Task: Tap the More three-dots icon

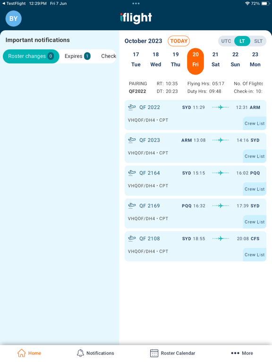Action: (x=235, y=353)
